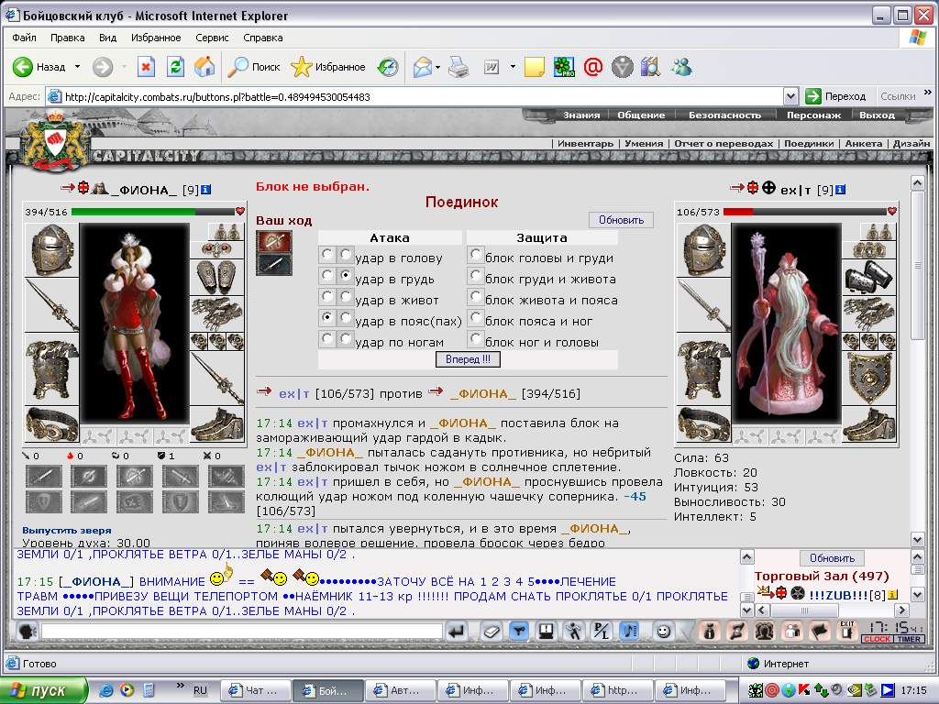The image size is (939, 704).
Task: Open the Сервис menu
Action: coord(212,38)
